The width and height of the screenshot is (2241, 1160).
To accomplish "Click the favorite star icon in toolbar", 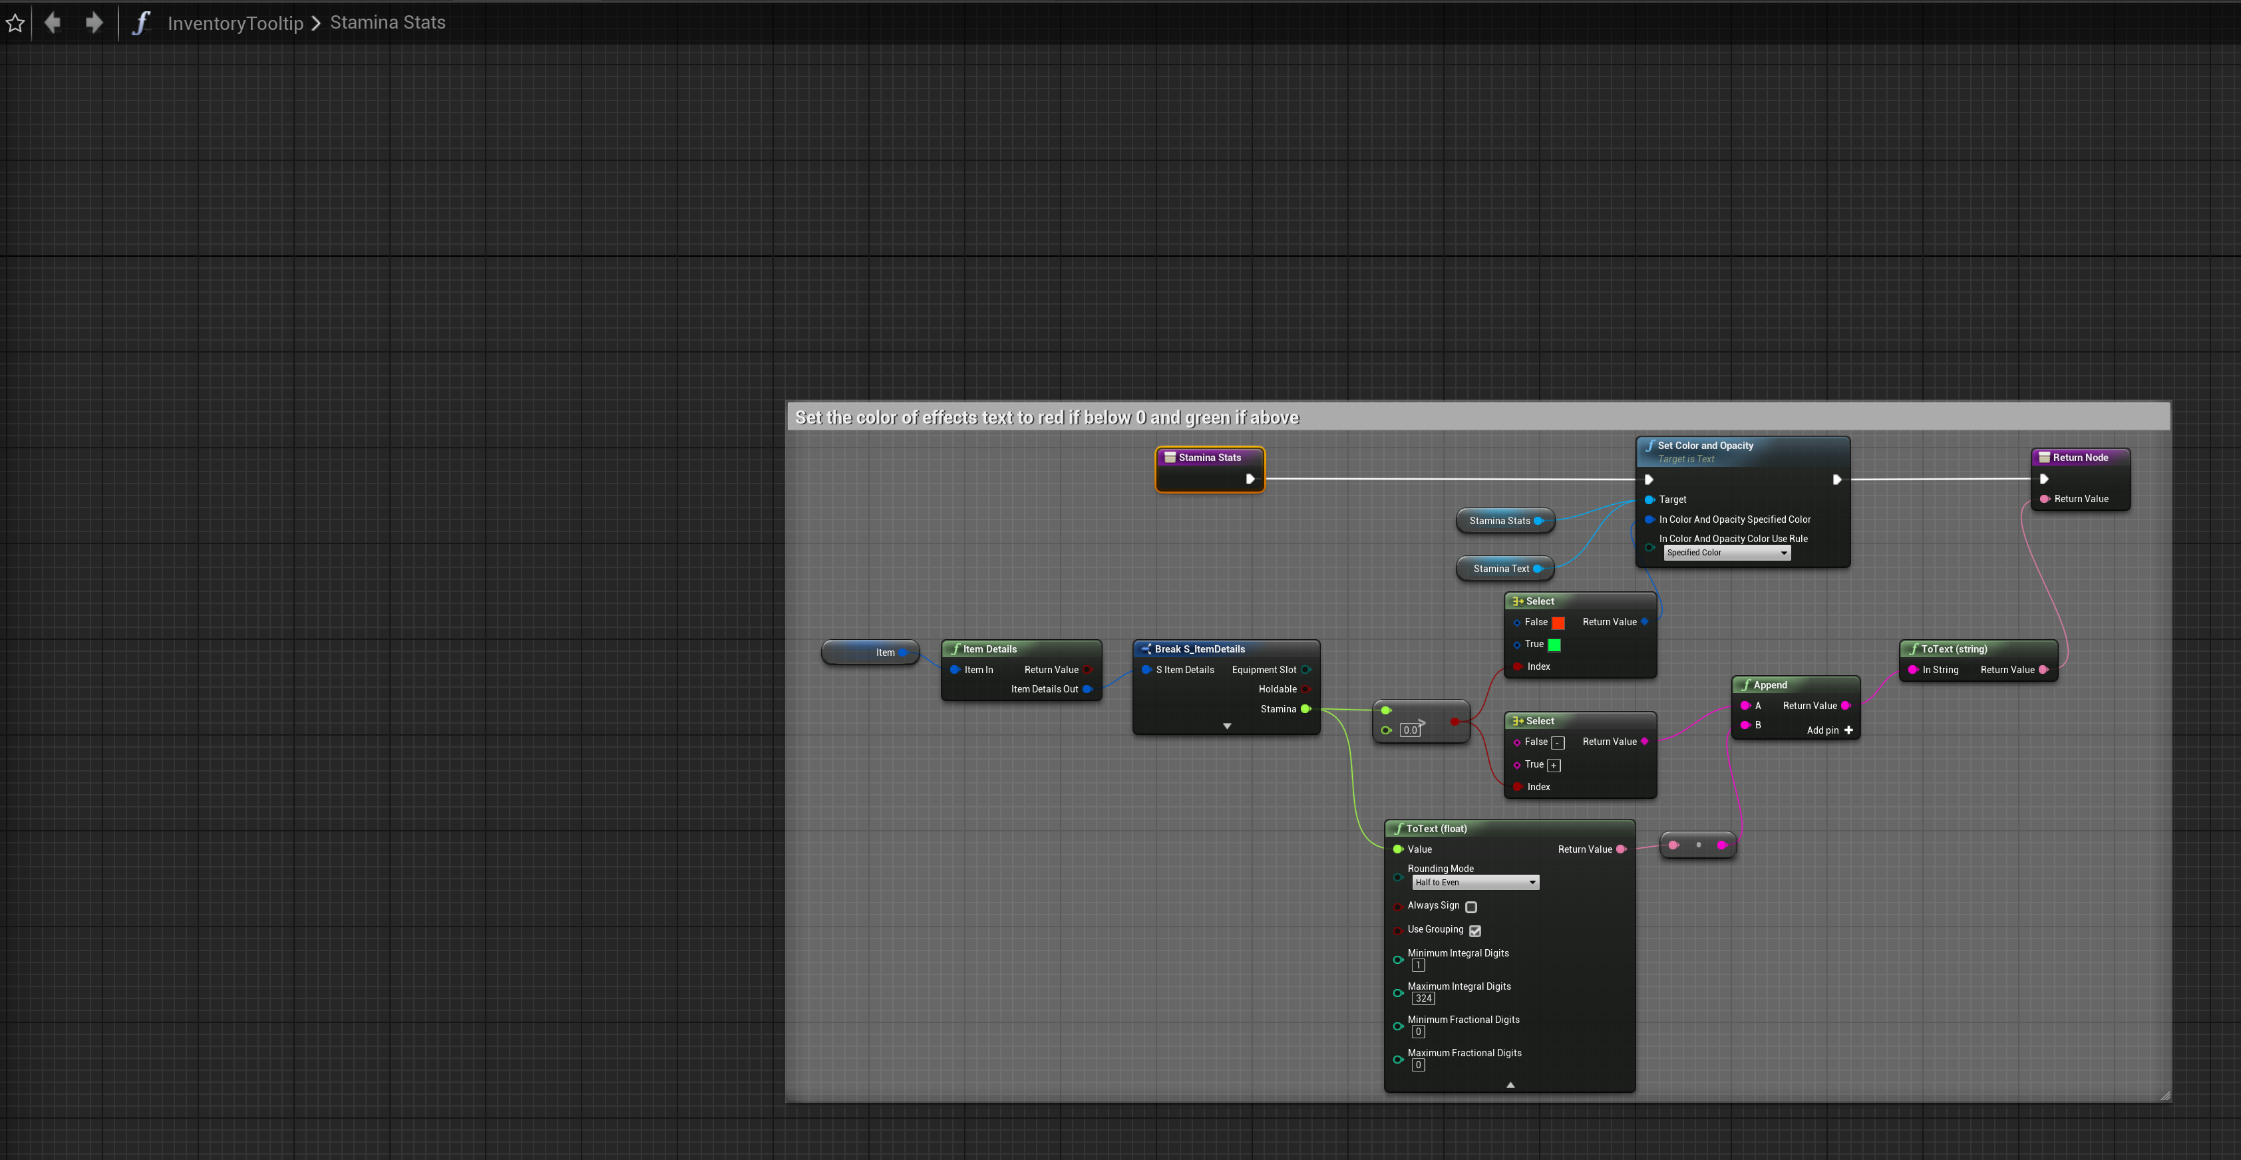I will [x=16, y=23].
